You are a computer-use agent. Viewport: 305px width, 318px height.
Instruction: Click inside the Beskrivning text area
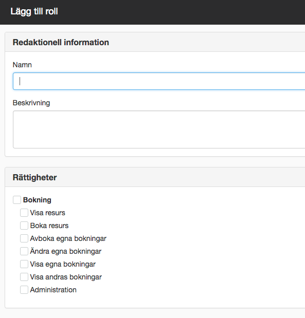159,129
